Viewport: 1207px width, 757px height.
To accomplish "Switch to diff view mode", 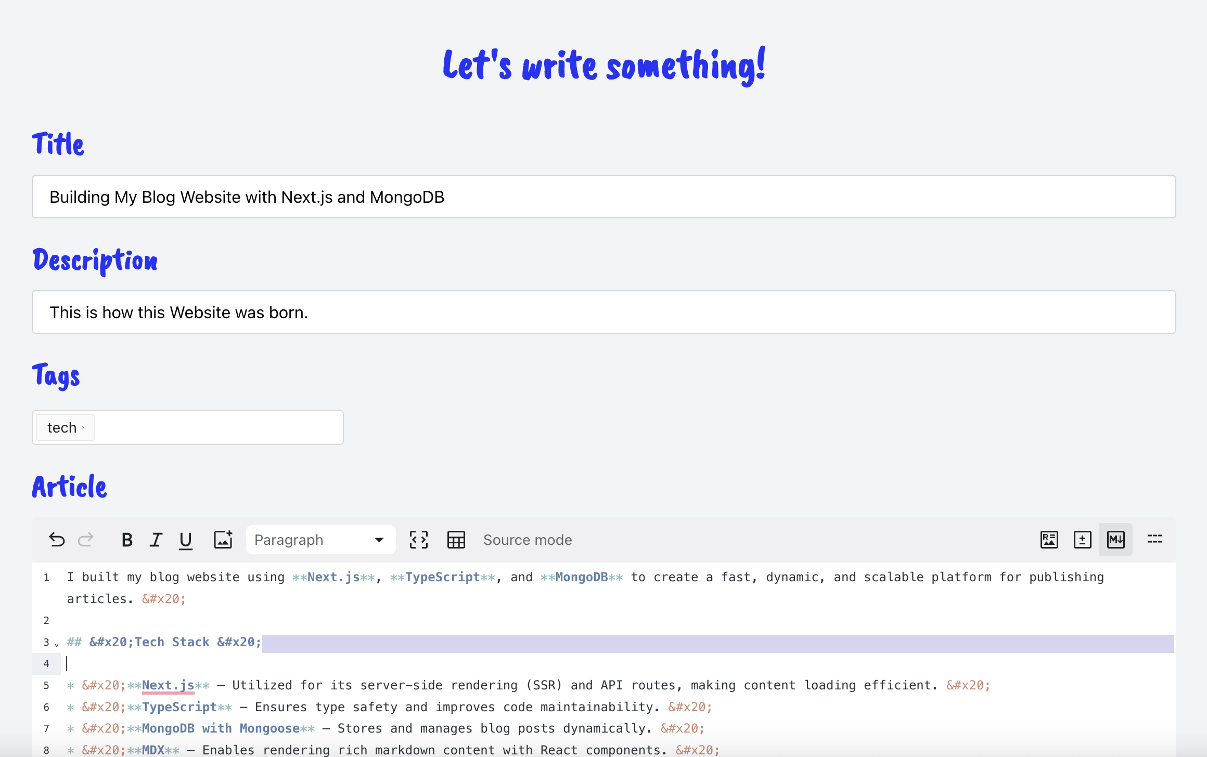I will [x=1082, y=540].
